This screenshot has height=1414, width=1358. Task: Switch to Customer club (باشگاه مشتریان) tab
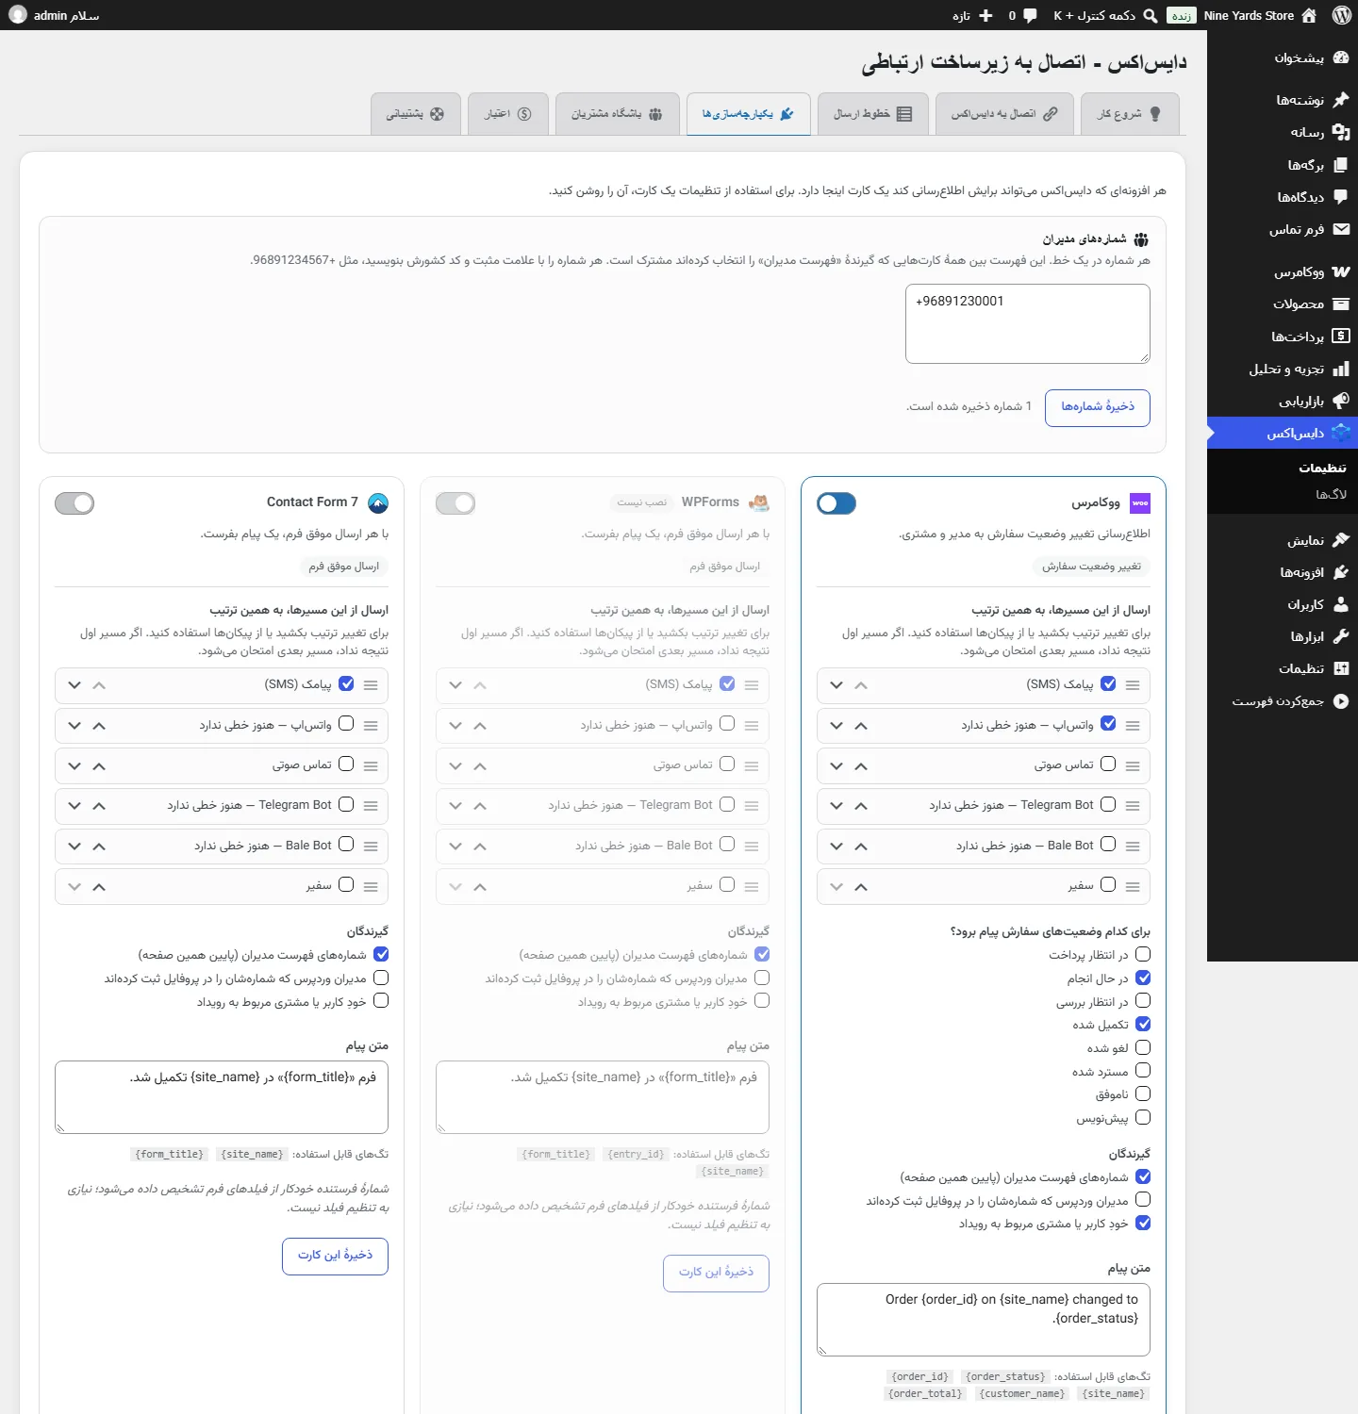pyautogui.click(x=617, y=114)
